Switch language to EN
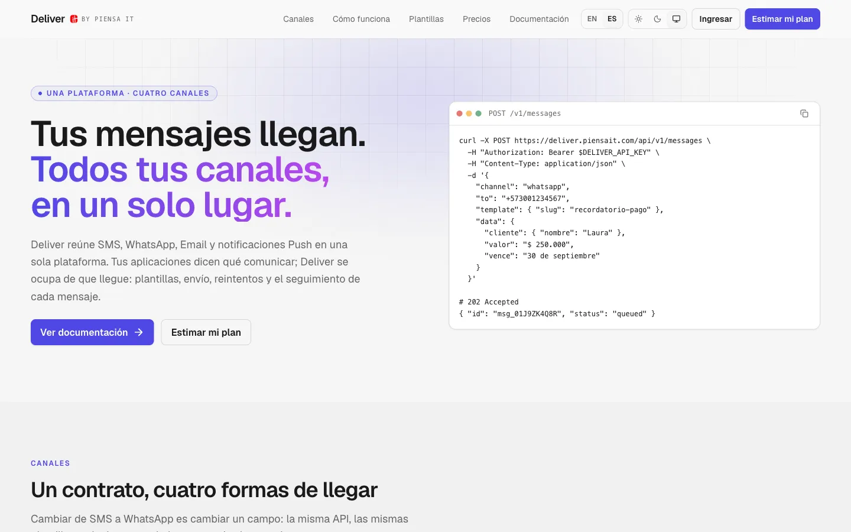 (x=592, y=19)
